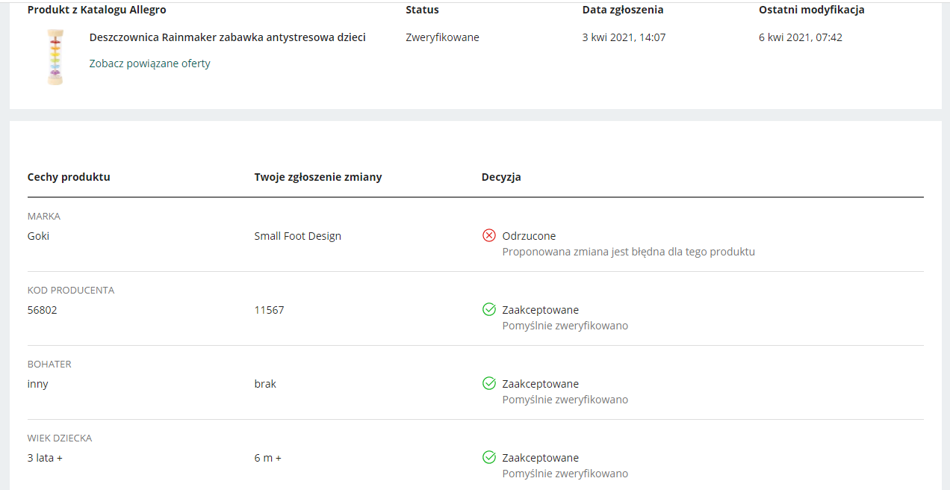Viewport: 950px width, 490px height.
Task: Click the proposed brand 'Small Foot Design'
Action: [x=297, y=236]
